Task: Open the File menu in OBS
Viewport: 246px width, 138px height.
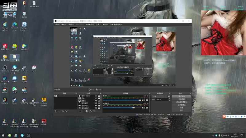Action: [57, 24]
